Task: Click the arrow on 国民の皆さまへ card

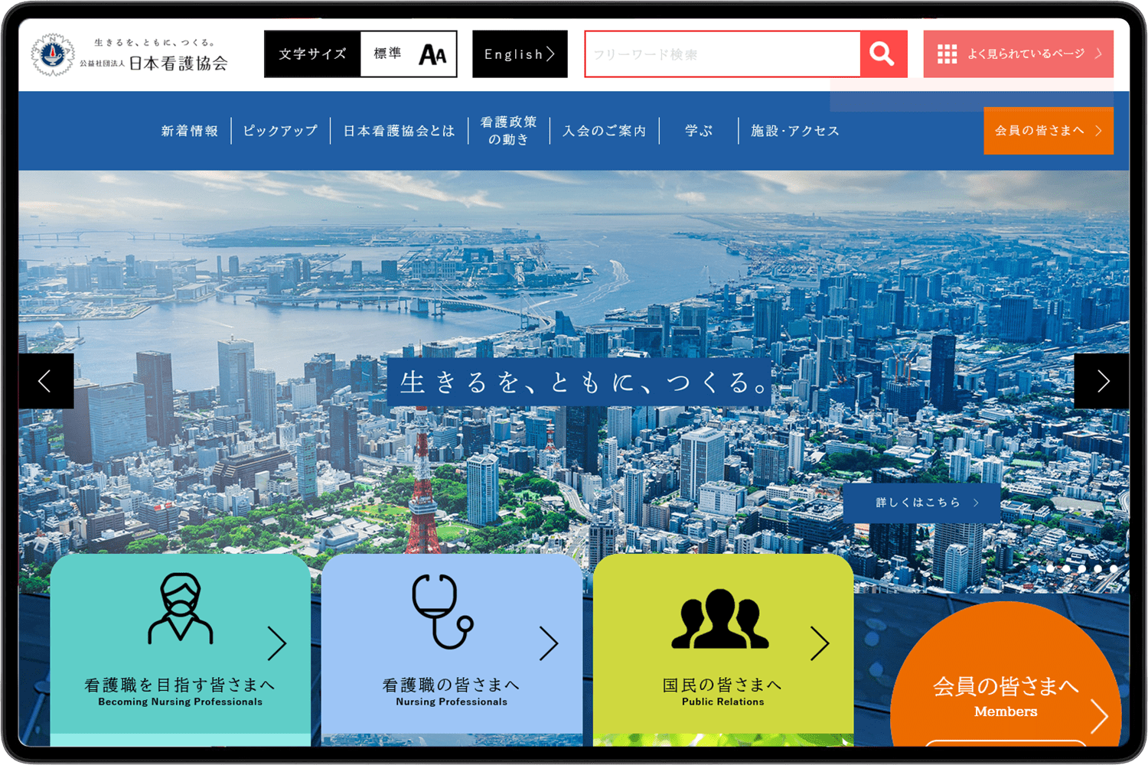Action: click(820, 643)
